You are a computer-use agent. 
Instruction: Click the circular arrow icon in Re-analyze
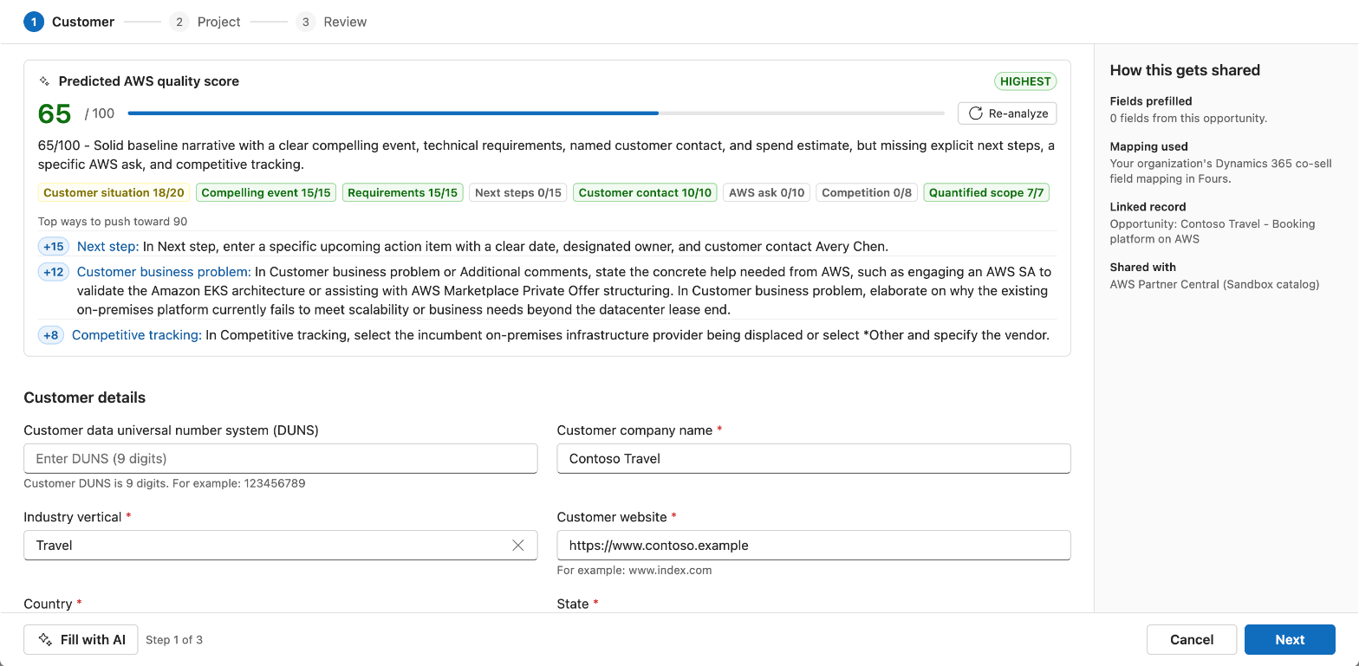click(975, 113)
